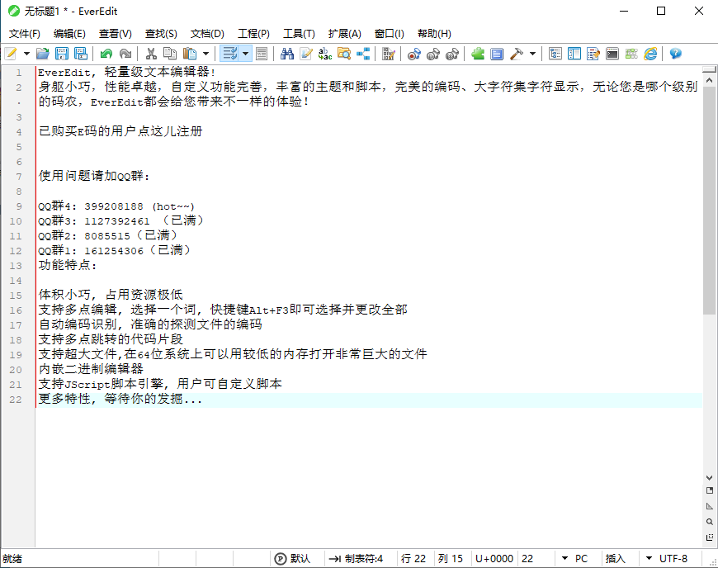
Task: Open the Internet Explorer preview icon
Action: click(650, 54)
